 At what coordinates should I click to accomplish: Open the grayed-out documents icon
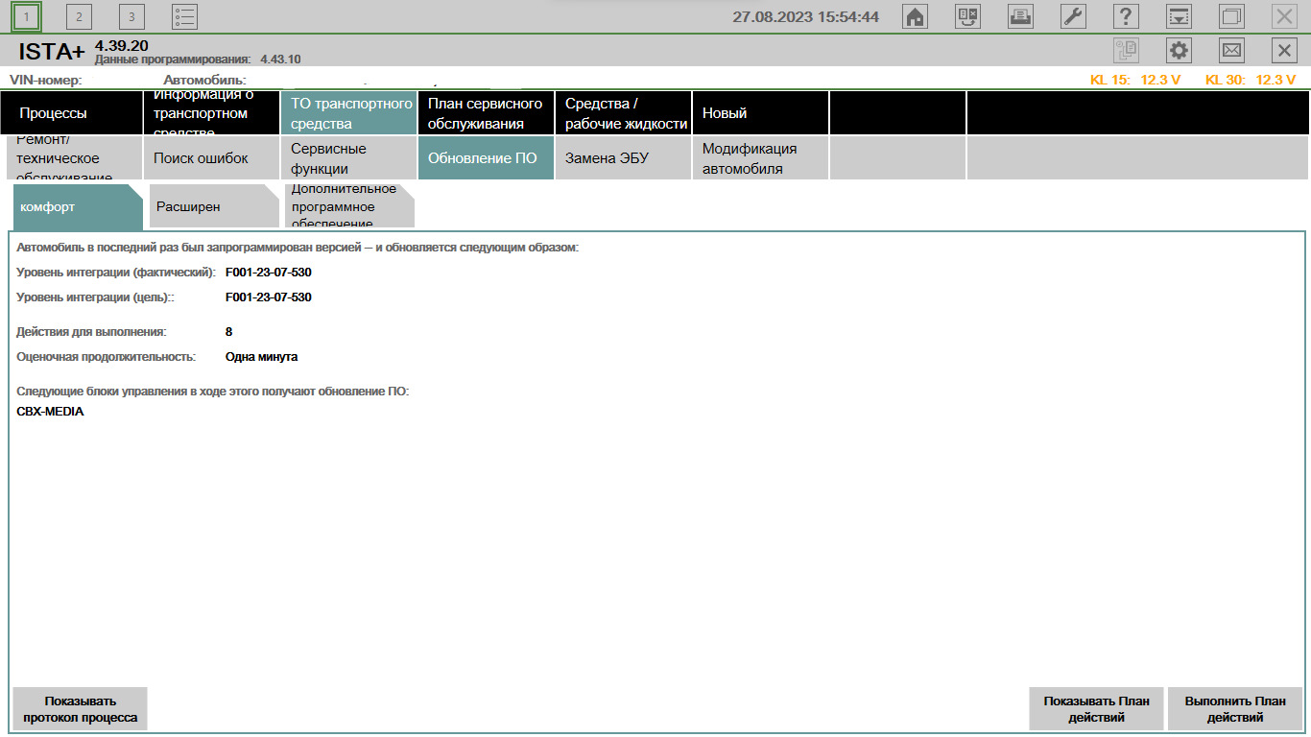1126,51
